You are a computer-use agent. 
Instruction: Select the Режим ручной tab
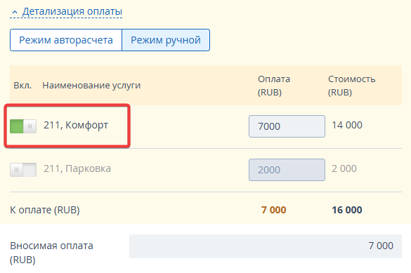pos(166,40)
